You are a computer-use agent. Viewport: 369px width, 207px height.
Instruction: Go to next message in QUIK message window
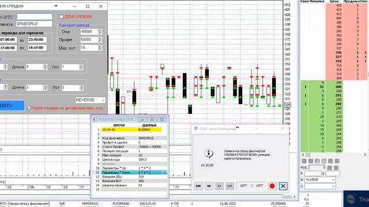[219, 186]
